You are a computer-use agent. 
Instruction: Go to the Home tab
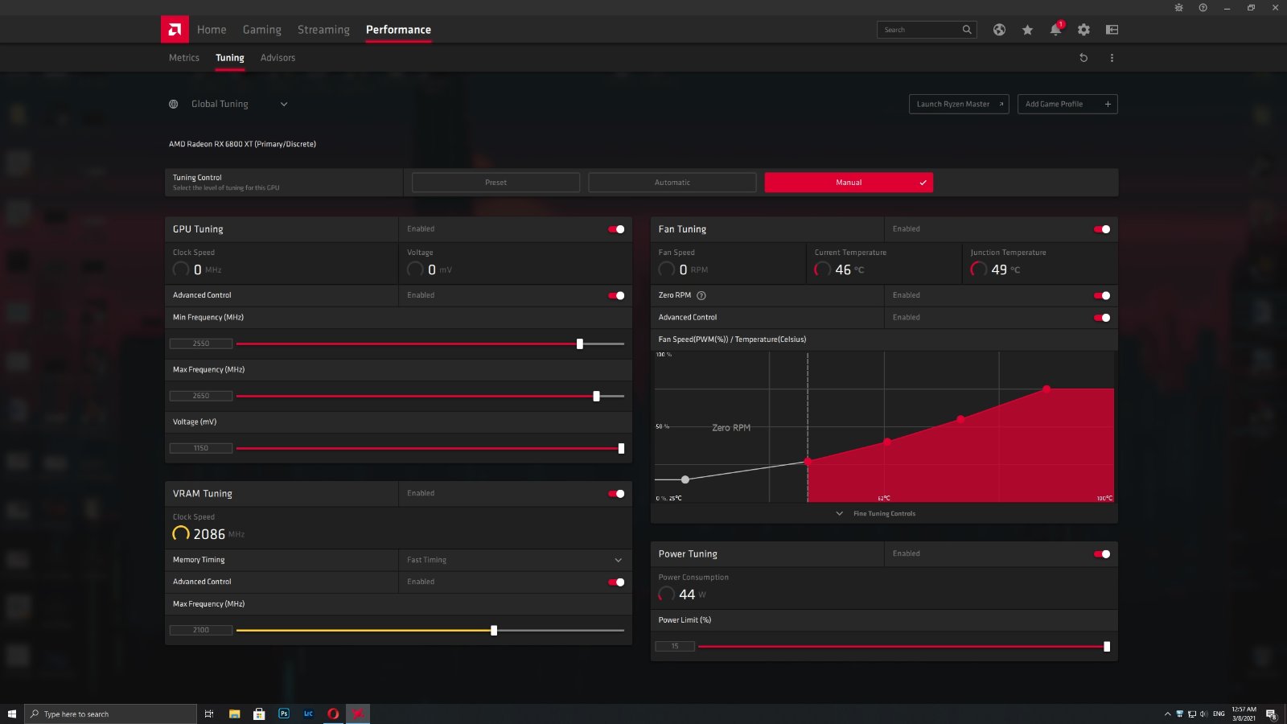pos(212,30)
